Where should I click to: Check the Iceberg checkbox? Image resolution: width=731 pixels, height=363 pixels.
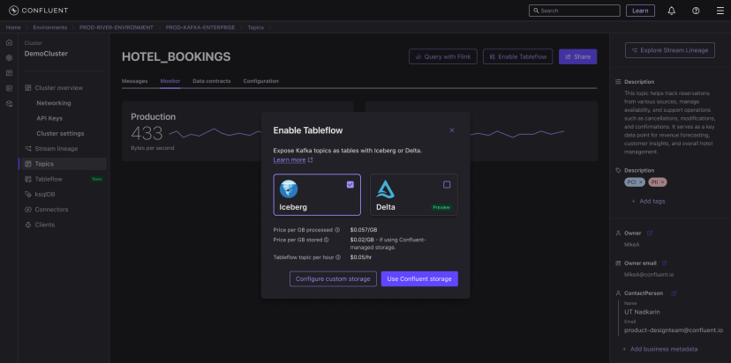tap(350, 185)
